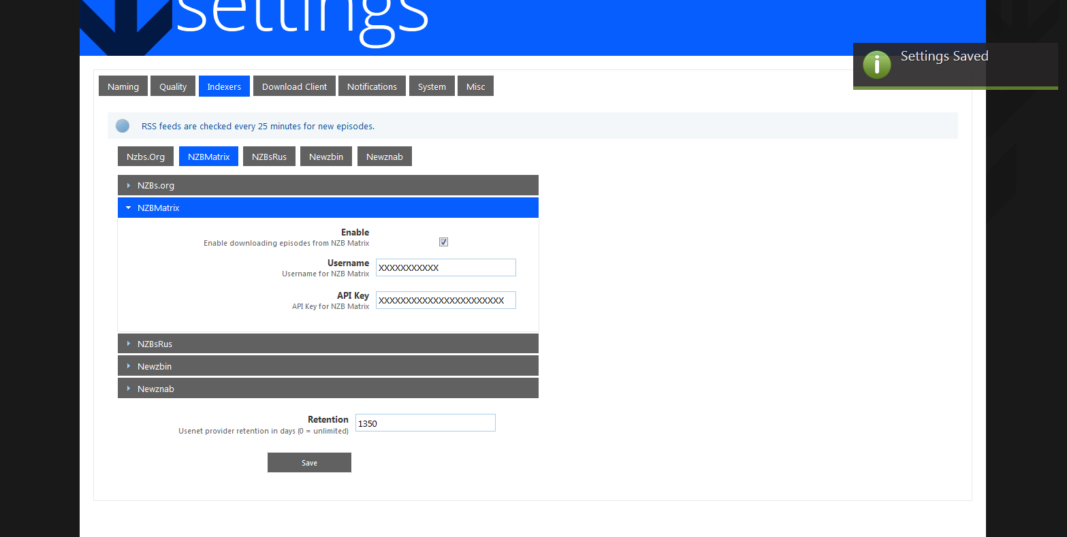Go to the Notifications tab
The width and height of the screenshot is (1067, 537).
[x=372, y=86]
